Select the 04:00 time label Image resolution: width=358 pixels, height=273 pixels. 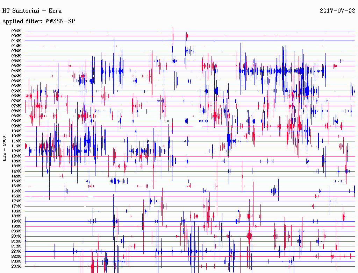16,71
